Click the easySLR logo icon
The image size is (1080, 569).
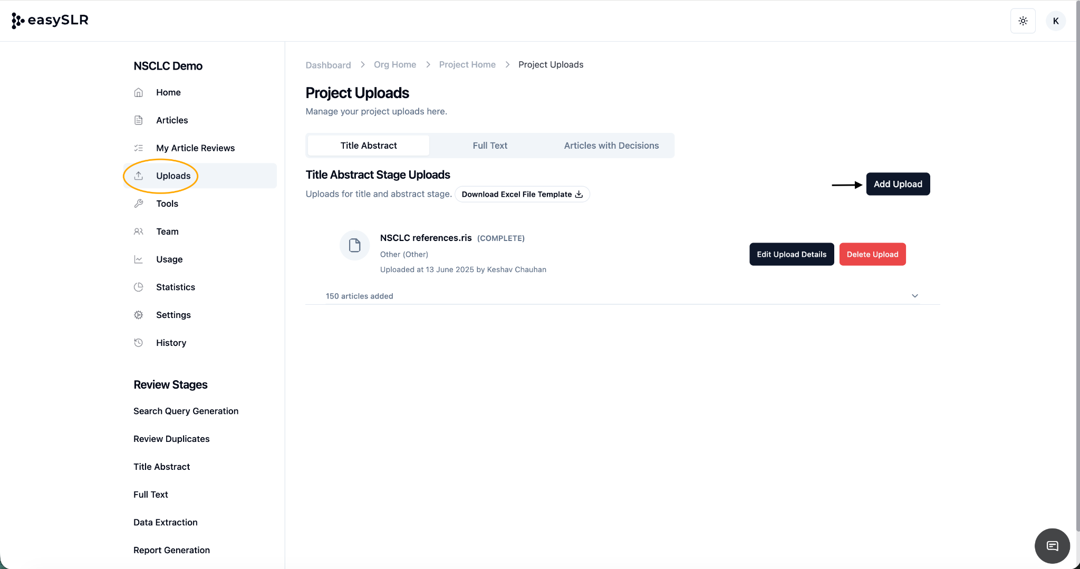pos(18,21)
